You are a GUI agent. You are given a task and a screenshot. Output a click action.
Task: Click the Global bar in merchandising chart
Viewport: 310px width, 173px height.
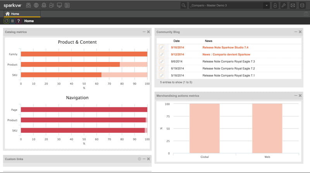(204, 128)
